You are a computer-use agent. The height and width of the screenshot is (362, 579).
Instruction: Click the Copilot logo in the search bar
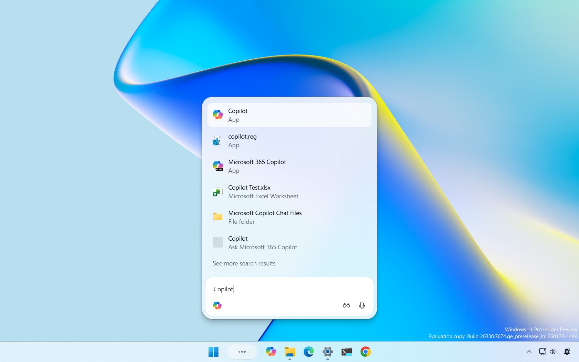(217, 305)
